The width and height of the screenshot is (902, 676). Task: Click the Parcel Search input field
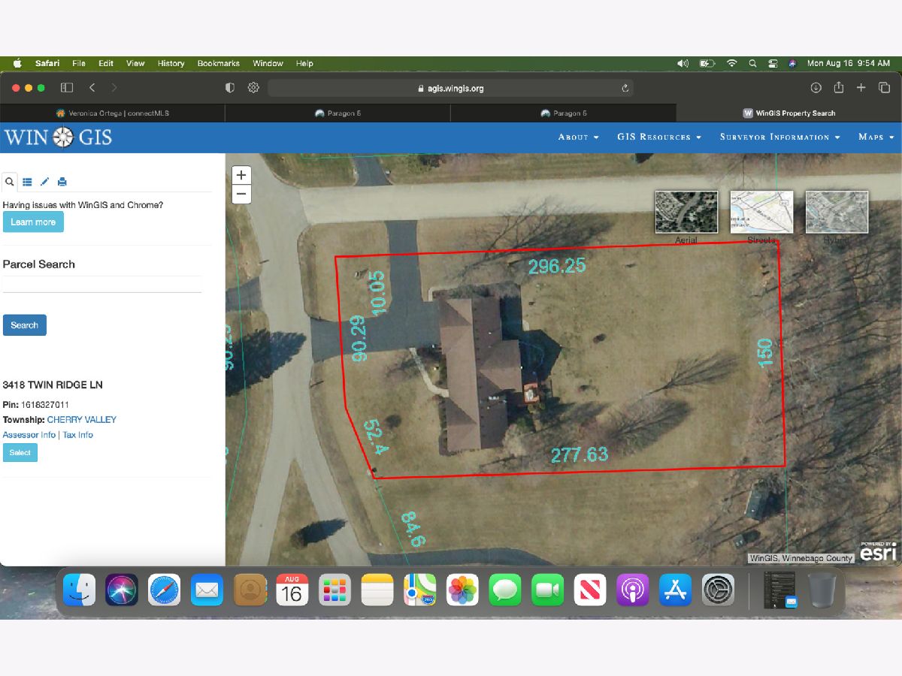(x=102, y=284)
